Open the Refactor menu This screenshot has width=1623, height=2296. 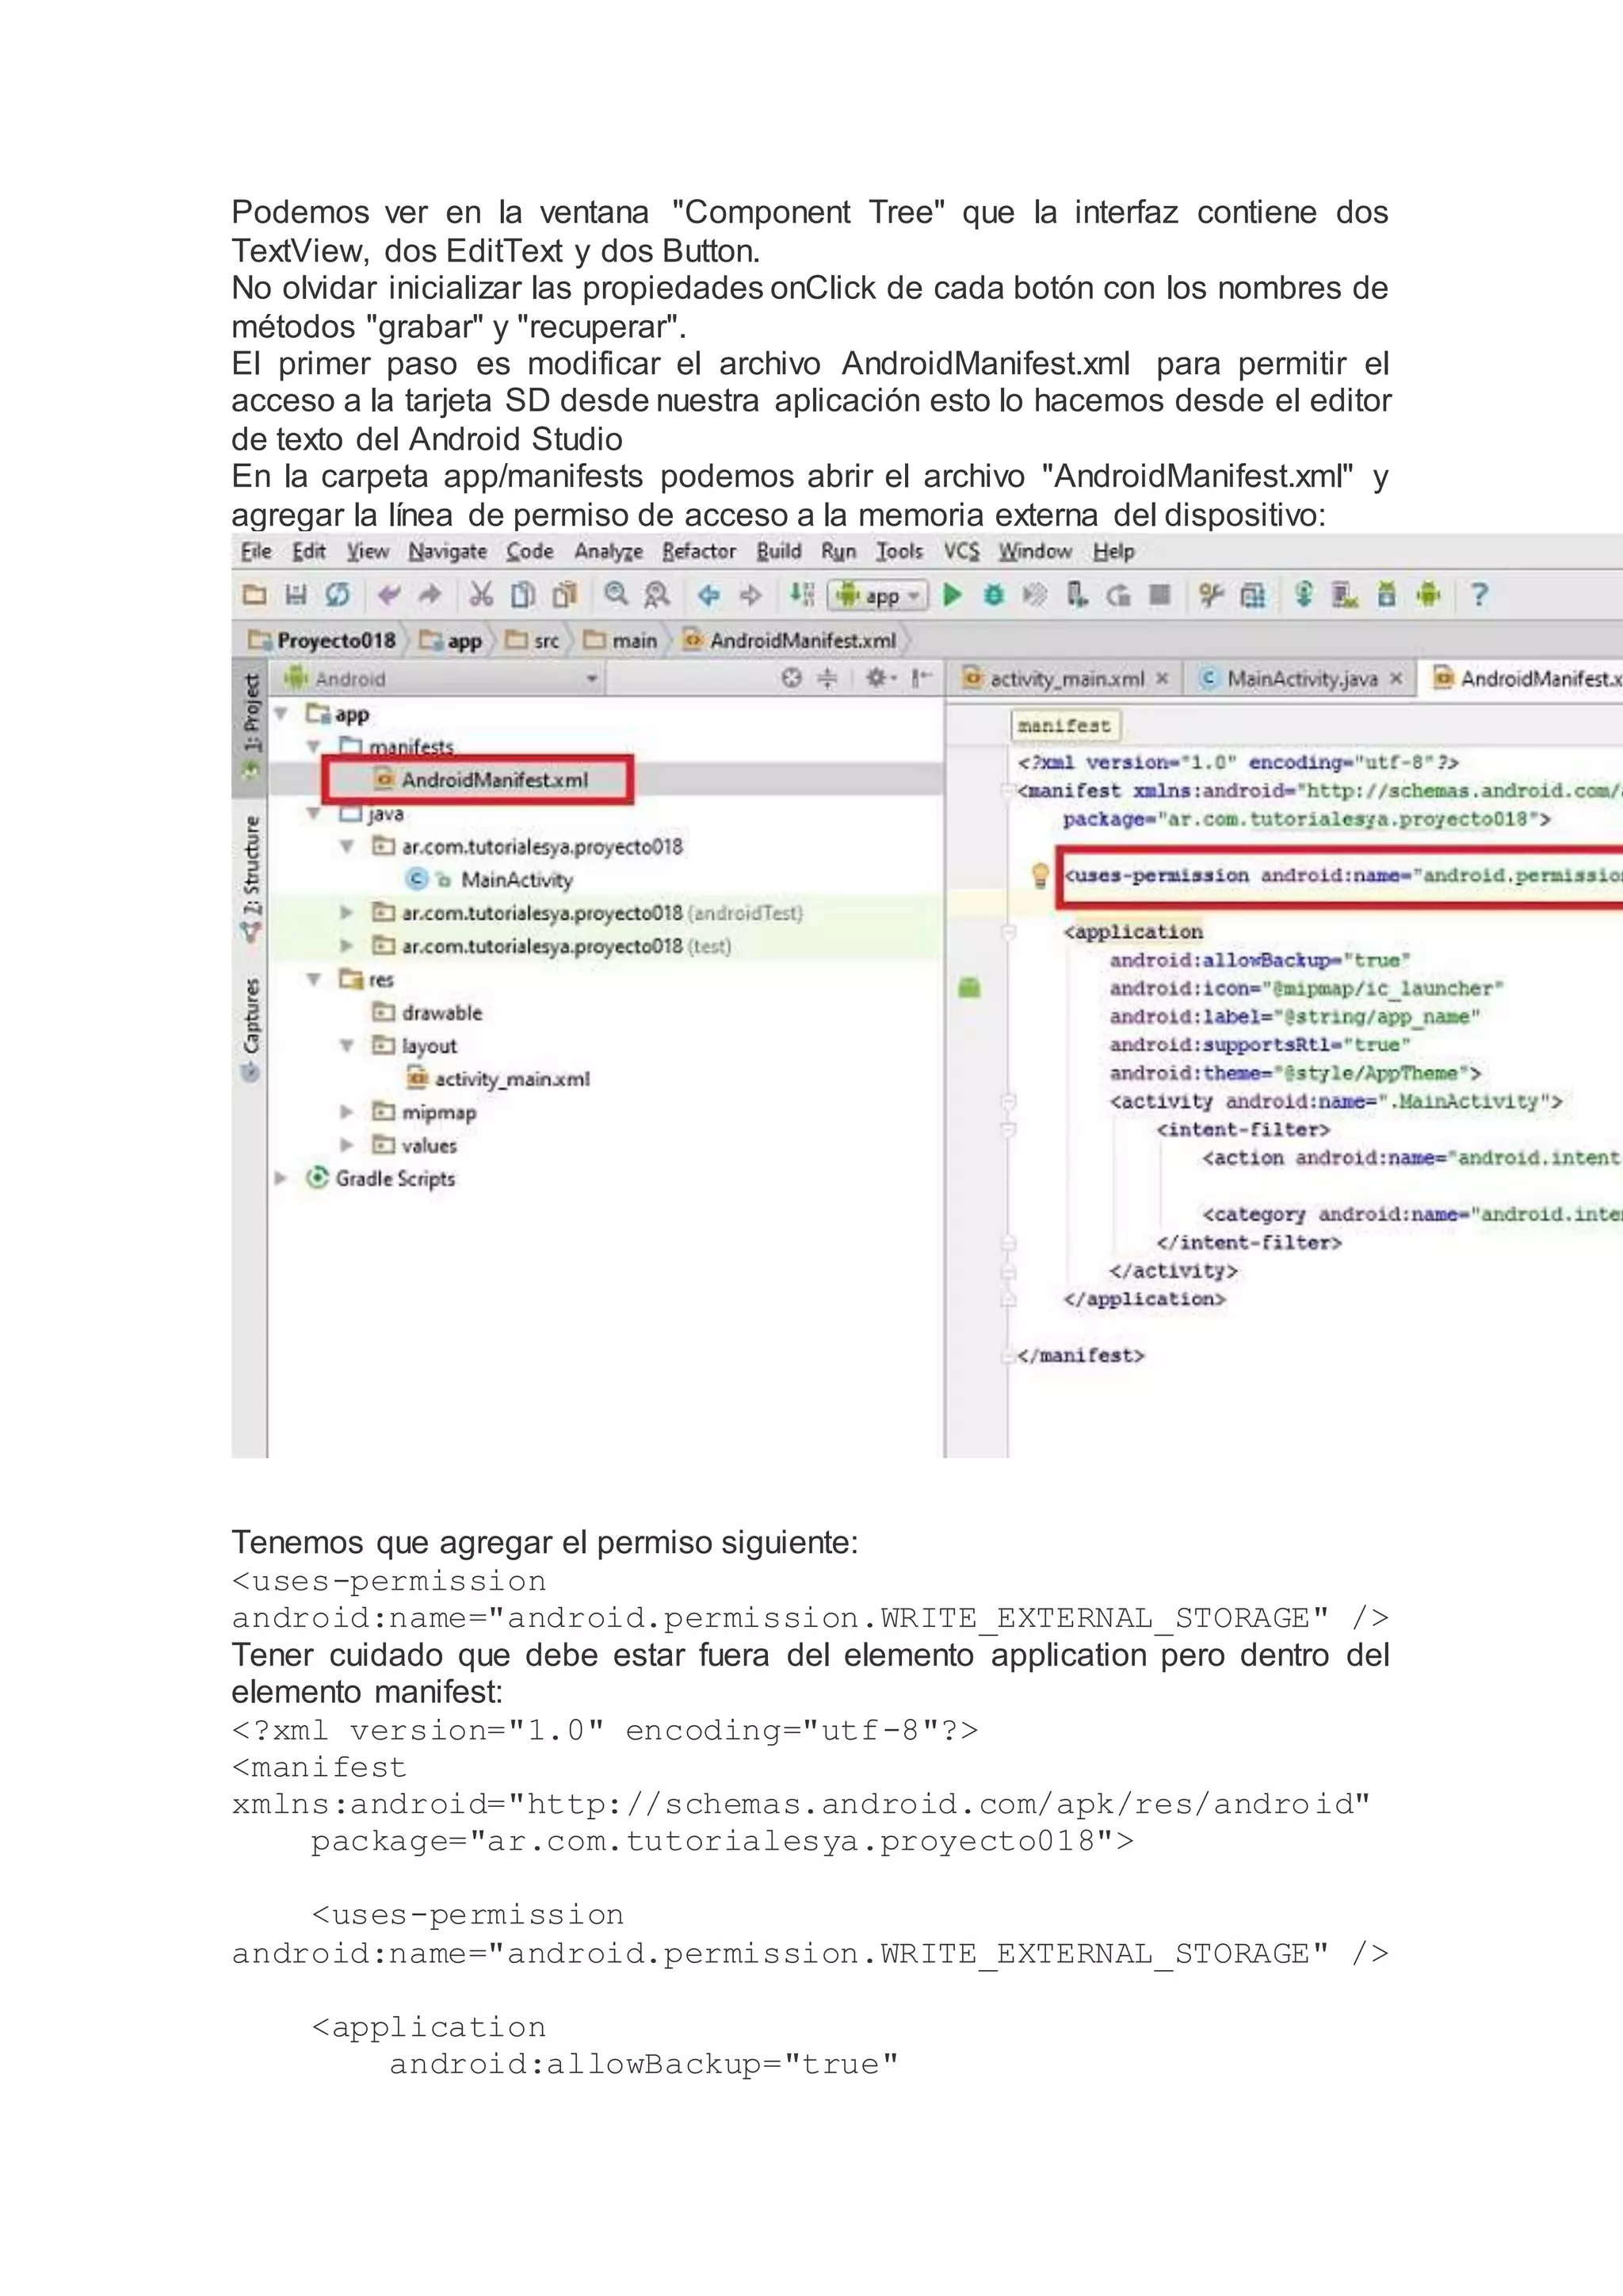click(x=698, y=552)
